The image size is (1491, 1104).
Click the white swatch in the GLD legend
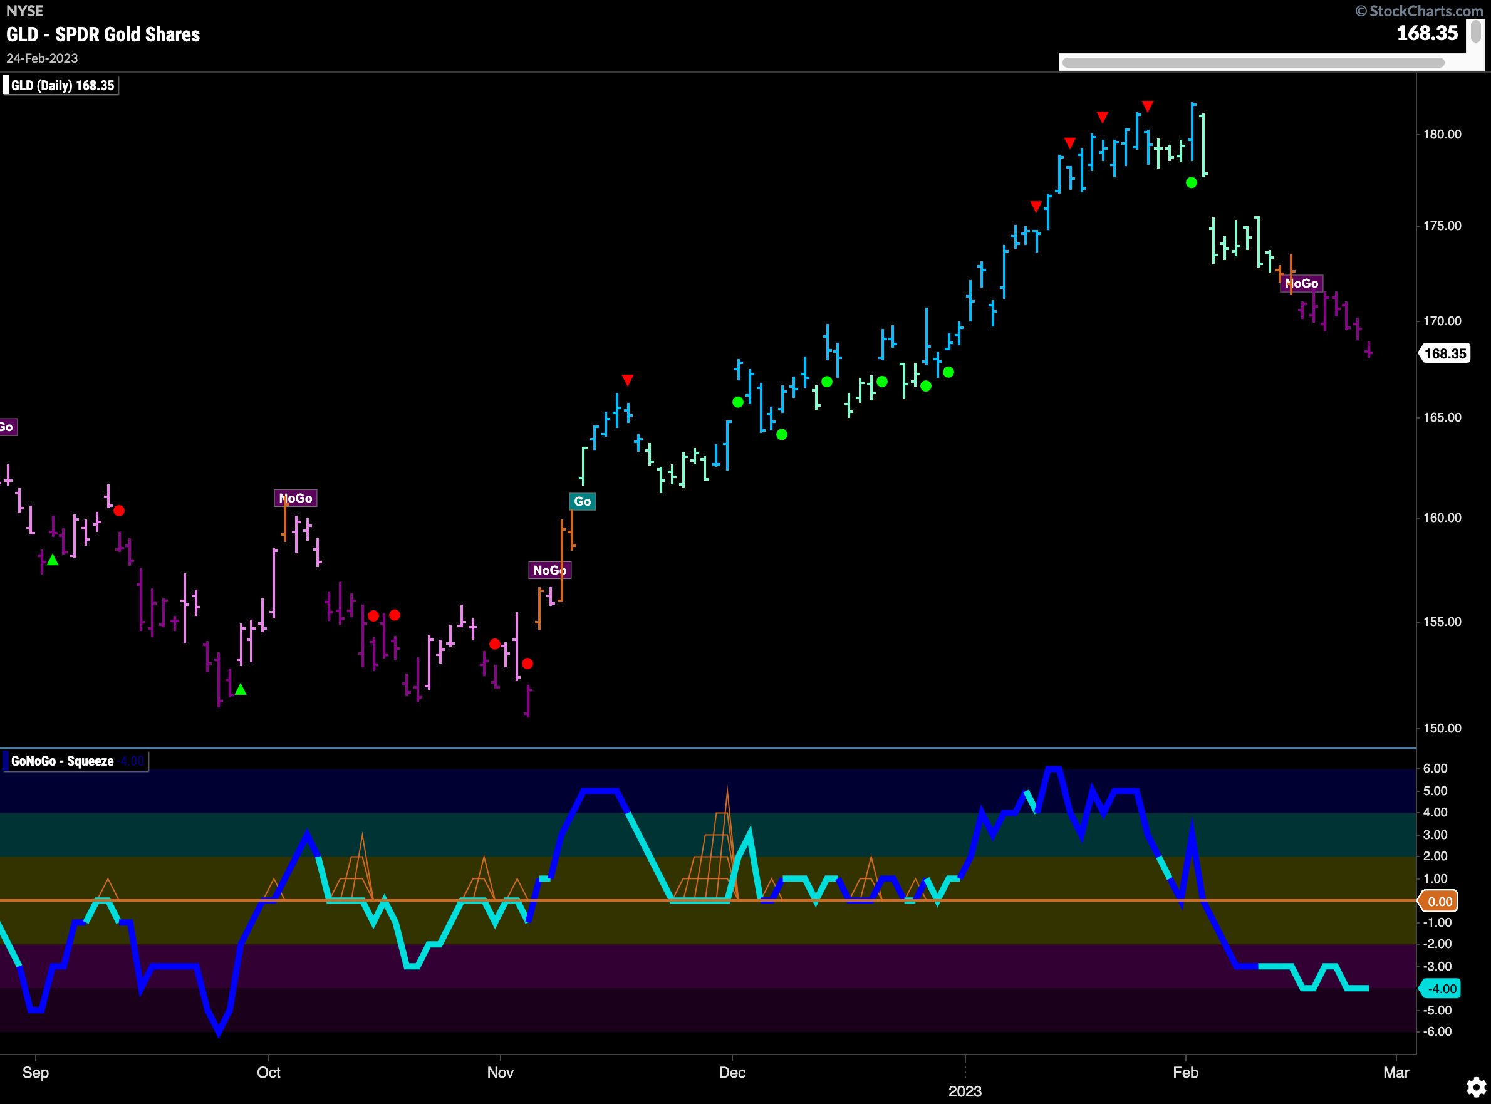click(x=6, y=86)
